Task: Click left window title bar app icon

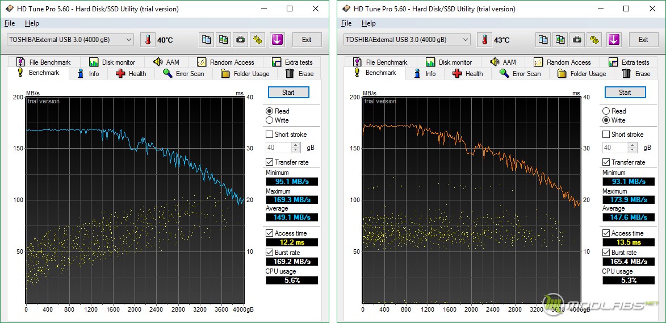Action: tap(9, 9)
